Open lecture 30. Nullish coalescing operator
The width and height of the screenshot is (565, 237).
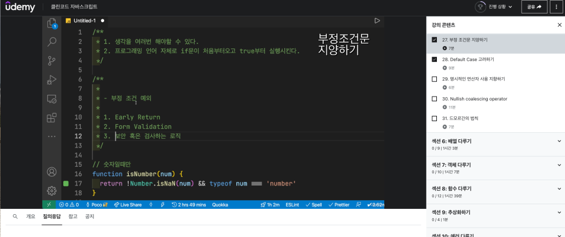pos(474,98)
